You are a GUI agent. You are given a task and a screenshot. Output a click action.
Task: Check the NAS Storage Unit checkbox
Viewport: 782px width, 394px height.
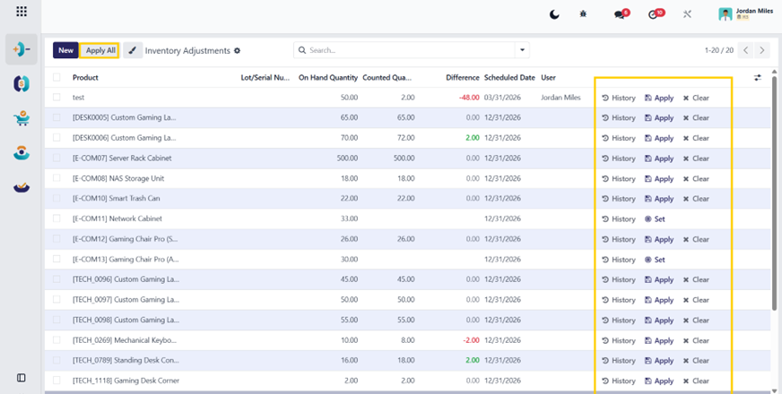[x=56, y=178]
